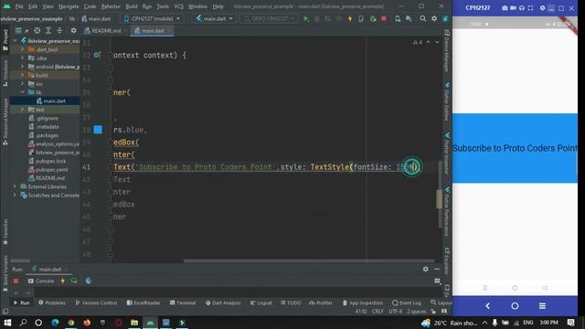Image resolution: width=585 pixels, height=329 pixels.
Task: Click gutter override icon on line 32
Action: coord(97,55)
